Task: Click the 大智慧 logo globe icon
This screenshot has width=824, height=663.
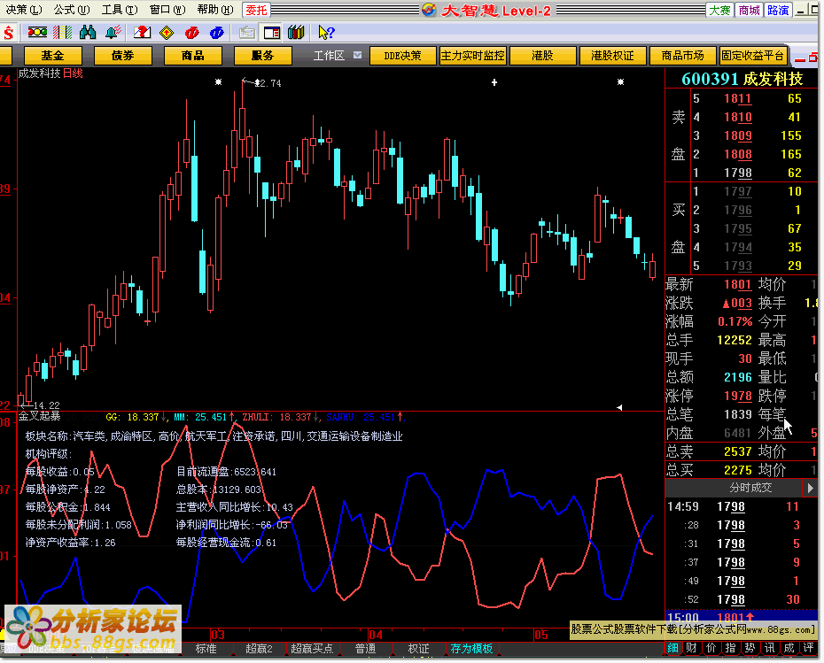Action: 428,10
